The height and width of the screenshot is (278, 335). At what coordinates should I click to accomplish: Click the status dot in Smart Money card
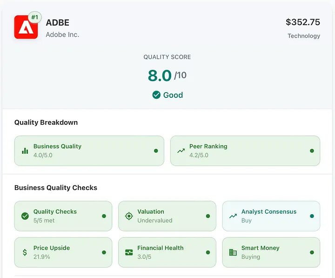[x=312, y=252]
